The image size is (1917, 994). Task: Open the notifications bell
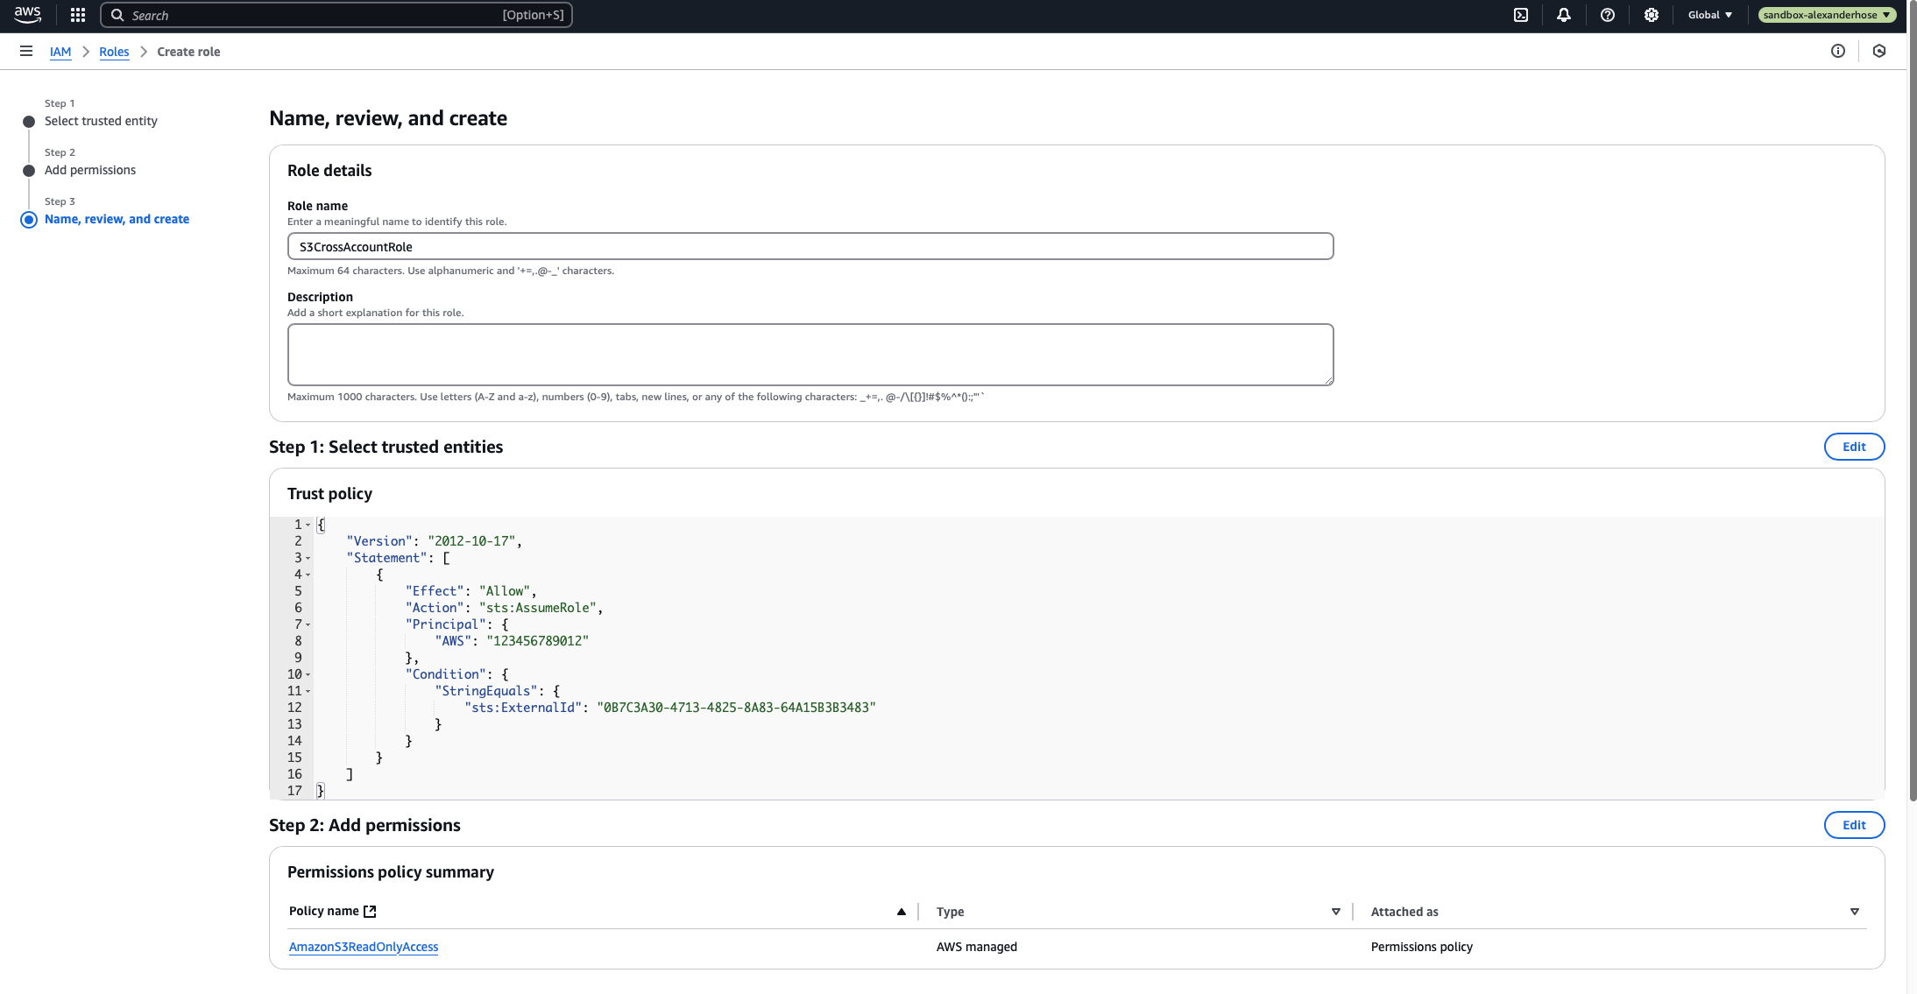click(1564, 15)
